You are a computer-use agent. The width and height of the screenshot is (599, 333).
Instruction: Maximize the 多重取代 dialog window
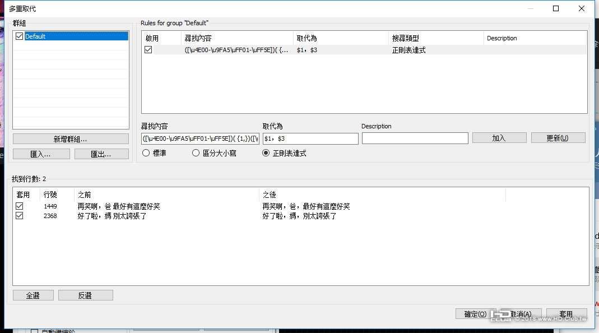(x=556, y=8)
